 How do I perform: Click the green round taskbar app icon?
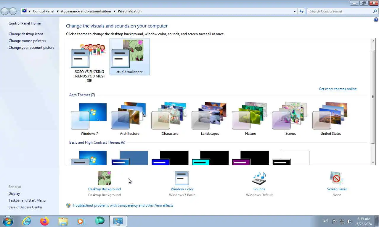[100, 221]
